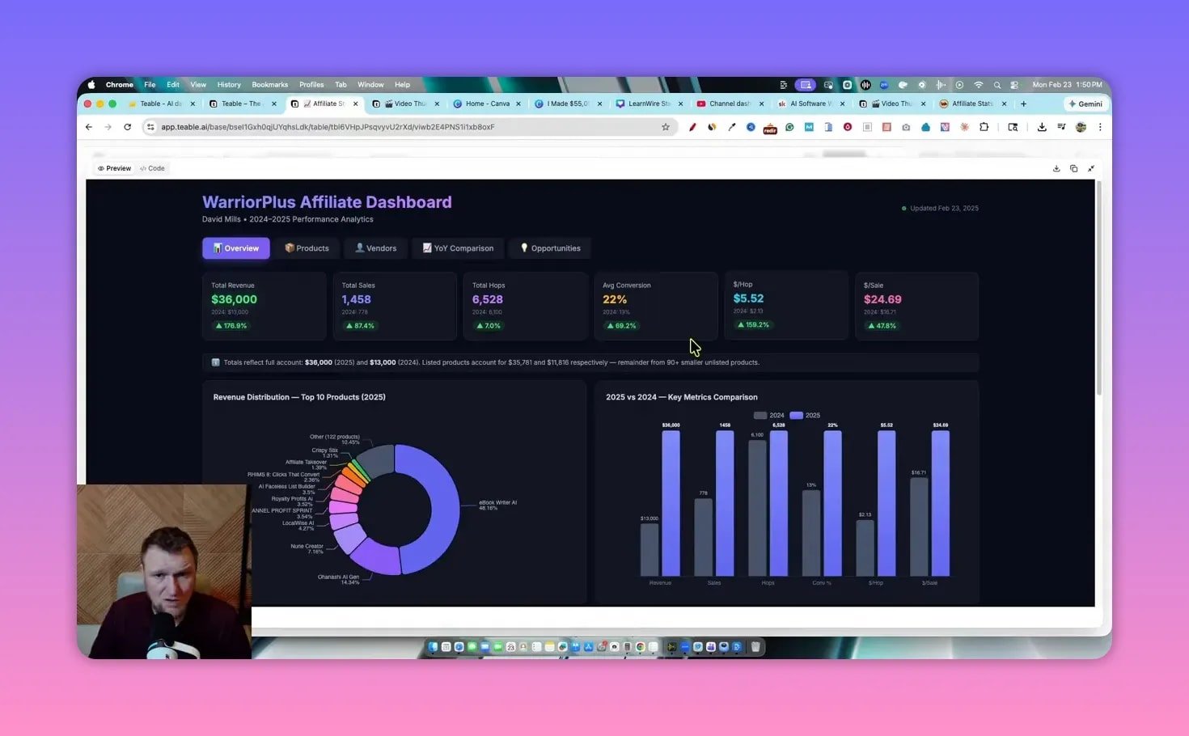Switch to Code view
This screenshot has height=736, width=1189.
point(153,168)
